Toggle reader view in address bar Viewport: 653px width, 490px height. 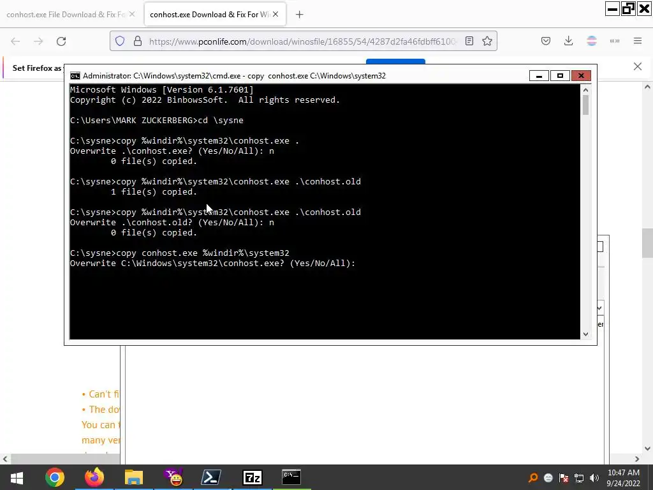[469, 41]
